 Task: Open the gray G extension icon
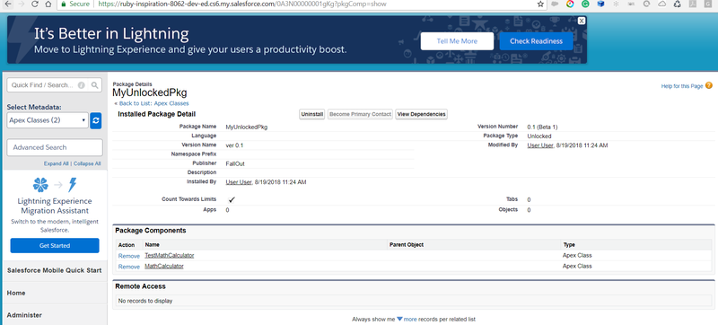click(x=708, y=4)
